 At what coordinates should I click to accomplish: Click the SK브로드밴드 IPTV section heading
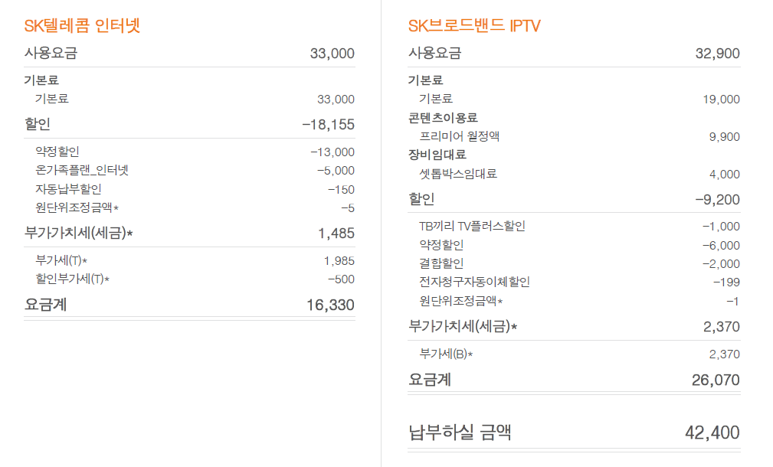point(474,26)
